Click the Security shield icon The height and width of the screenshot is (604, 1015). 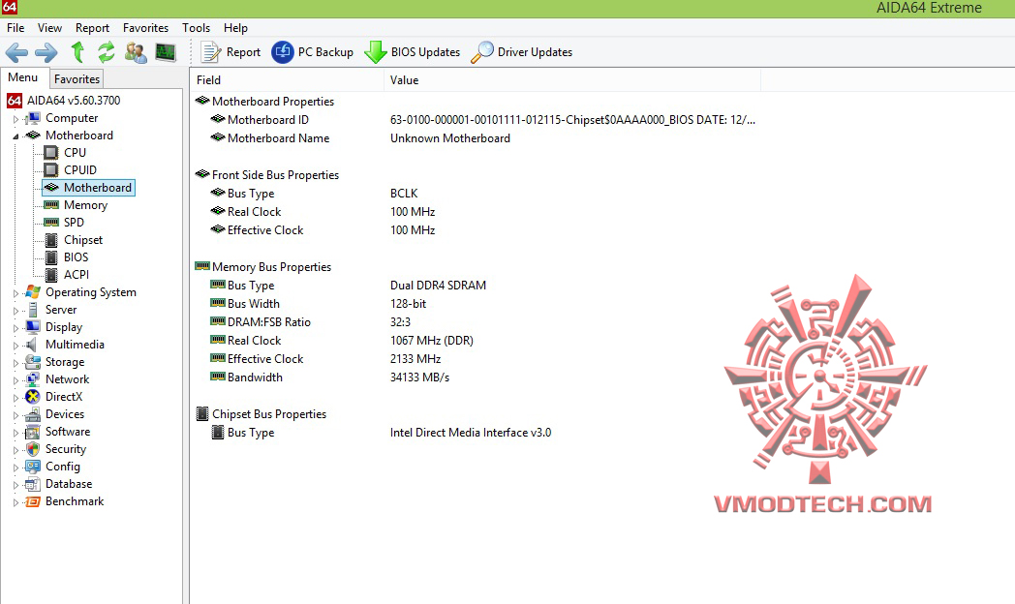[33, 449]
